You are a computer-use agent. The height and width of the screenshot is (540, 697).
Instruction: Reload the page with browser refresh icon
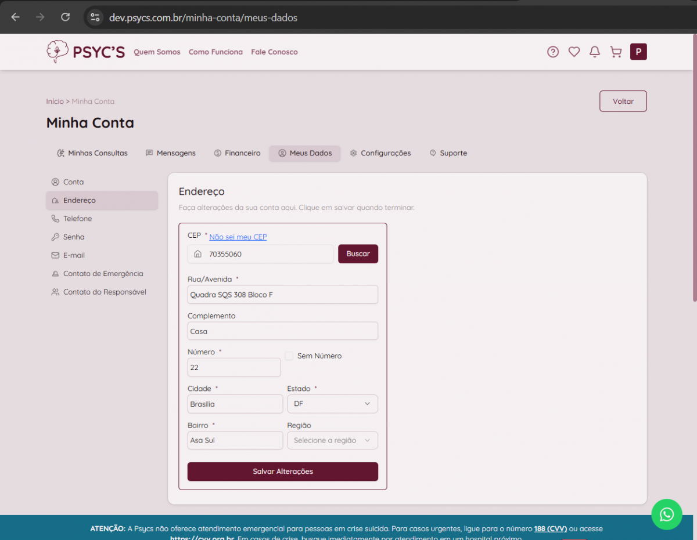tap(65, 17)
